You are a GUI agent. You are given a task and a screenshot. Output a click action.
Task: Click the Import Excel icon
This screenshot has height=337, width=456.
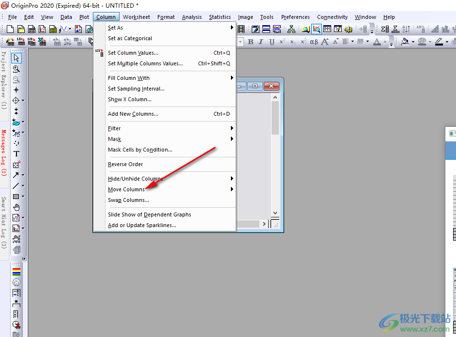coord(42,42)
